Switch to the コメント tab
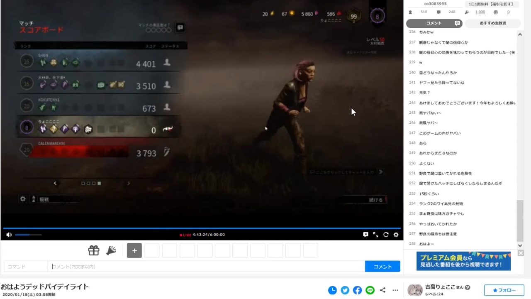The image size is (531, 299). pyautogui.click(x=434, y=23)
